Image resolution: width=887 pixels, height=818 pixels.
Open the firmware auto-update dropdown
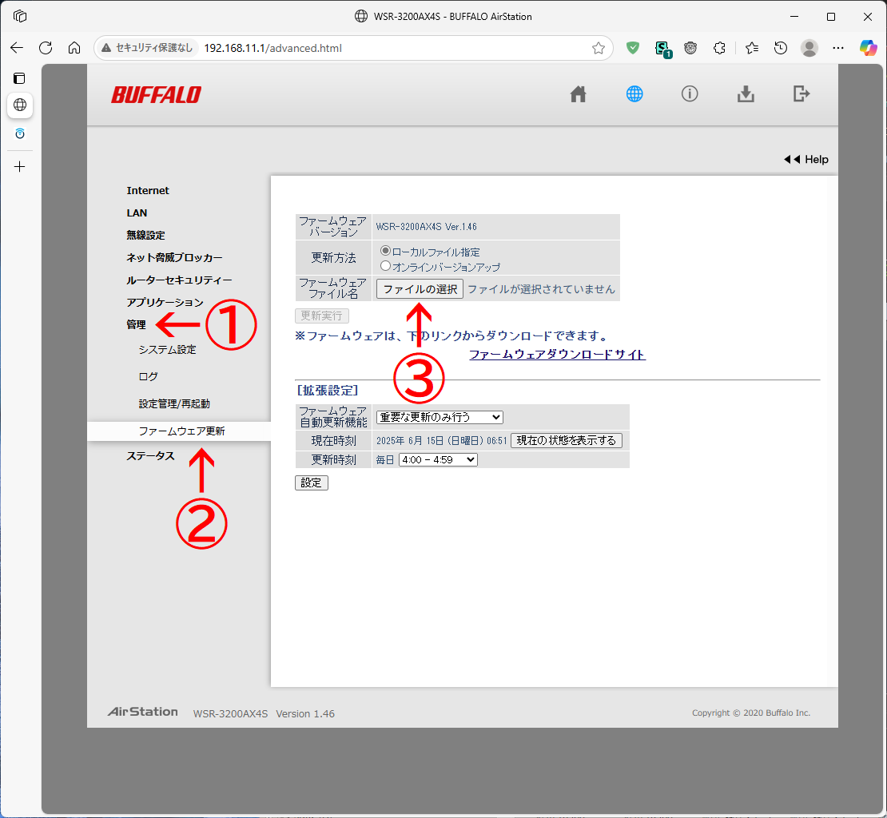pos(437,417)
